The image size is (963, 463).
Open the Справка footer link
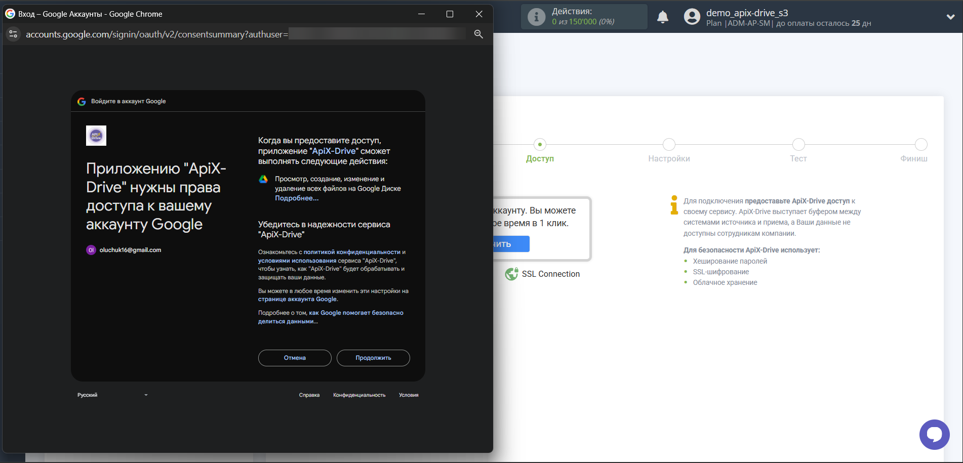pos(309,395)
